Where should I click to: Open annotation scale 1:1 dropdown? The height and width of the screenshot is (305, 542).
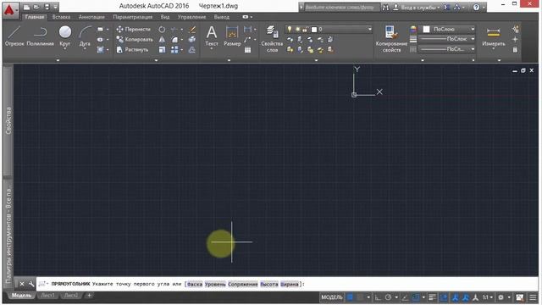click(x=488, y=297)
